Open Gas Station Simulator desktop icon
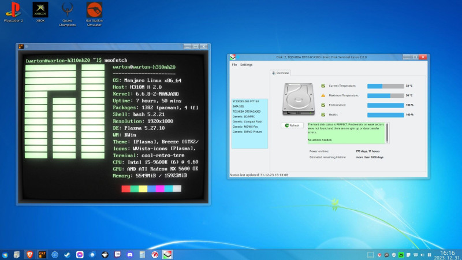The image size is (462, 260). pyautogui.click(x=94, y=10)
